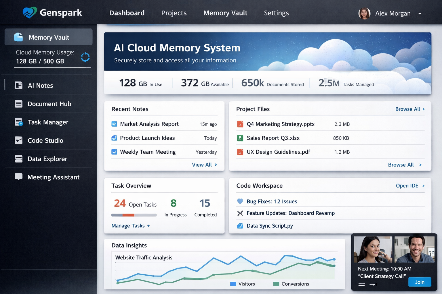This screenshot has height=294, width=442.
Task: Click the Data Sync Script icon
Action: click(240, 226)
